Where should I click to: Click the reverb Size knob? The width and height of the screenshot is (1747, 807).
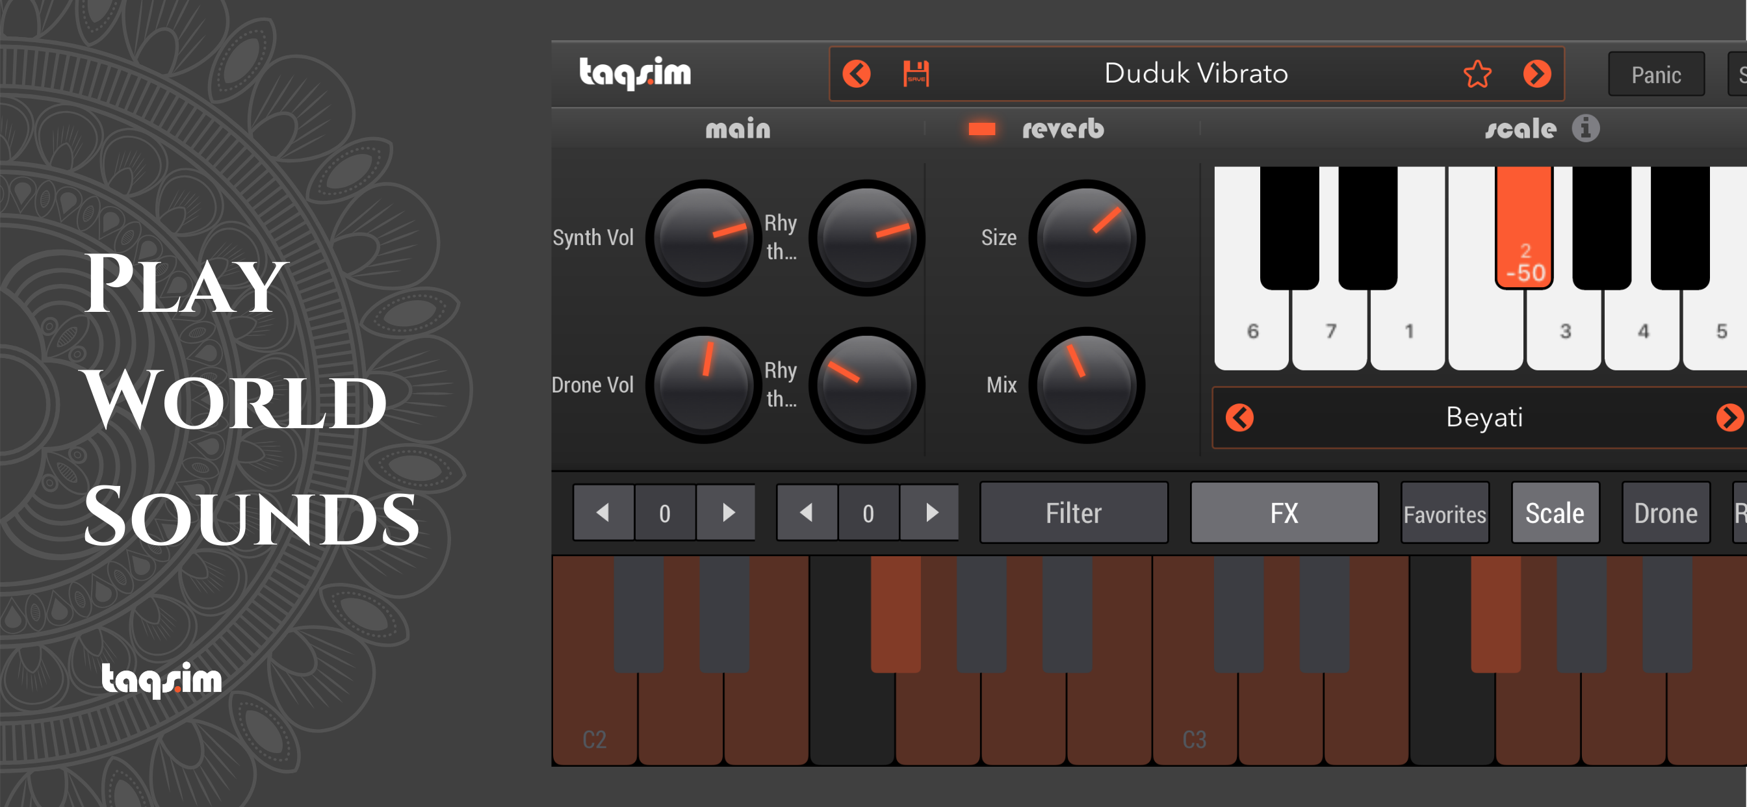(1087, 237)
